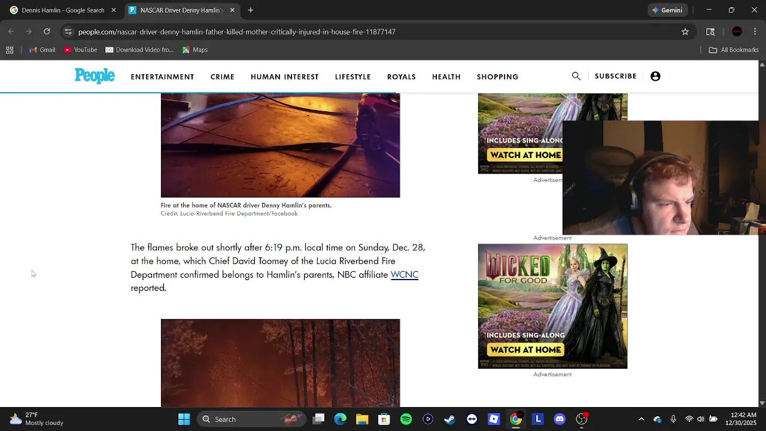The image size is (766, 431).
Task: Open the weather widget showing 27°F
Action: pos(36,419)
